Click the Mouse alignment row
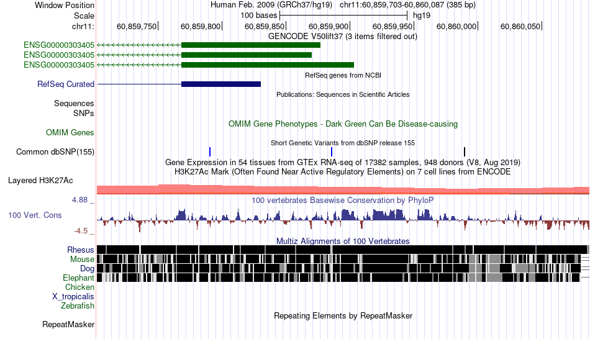The height and width of the screenshot is (339, 590). coord(343,259)
